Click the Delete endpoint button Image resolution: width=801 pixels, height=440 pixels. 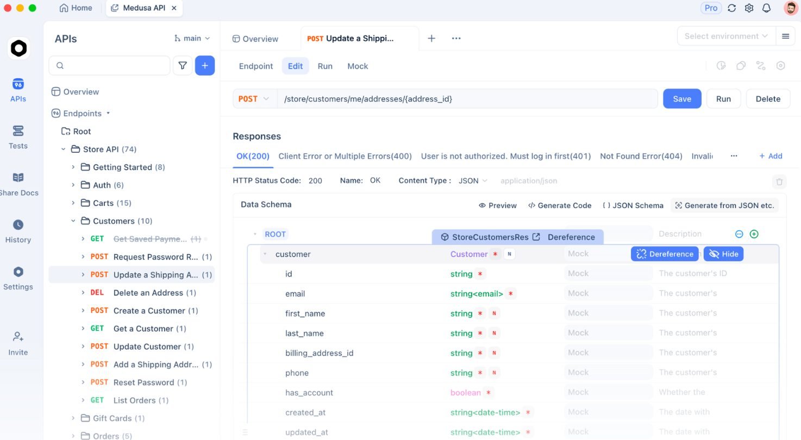[x=768, y=99]
